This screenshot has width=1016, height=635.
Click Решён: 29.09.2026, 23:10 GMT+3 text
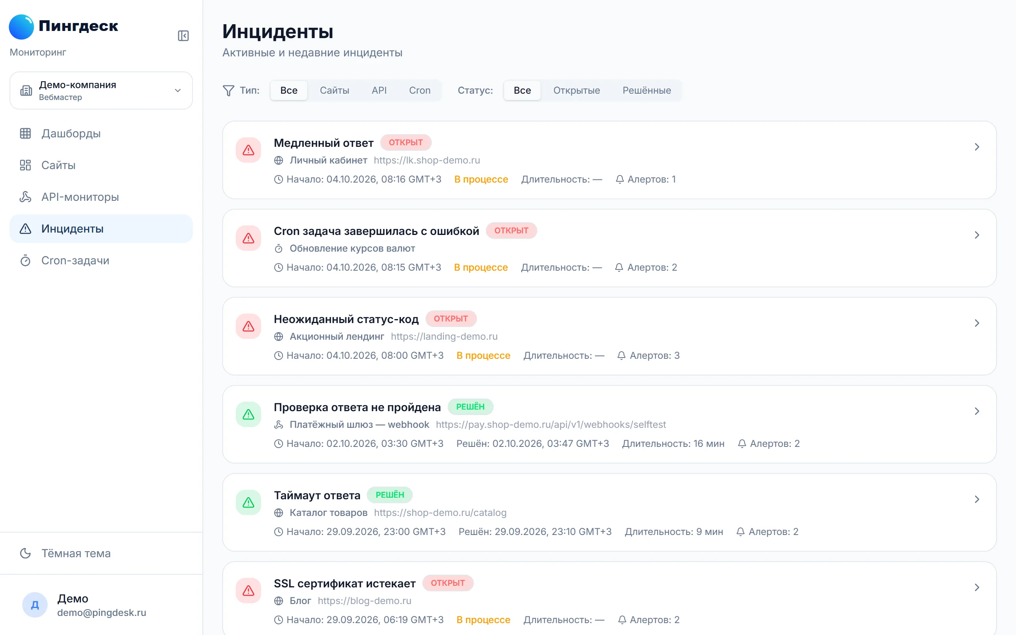[x=535, y=532]
